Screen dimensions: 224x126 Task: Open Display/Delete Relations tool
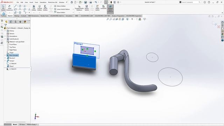pyautogui.click(x=79, y=8)
